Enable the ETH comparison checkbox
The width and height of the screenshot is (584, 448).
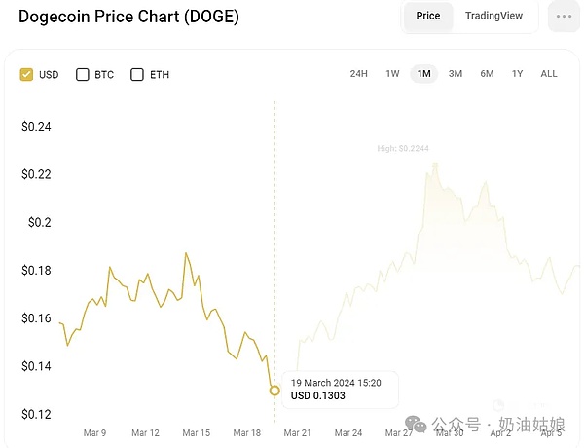[137, 75]
